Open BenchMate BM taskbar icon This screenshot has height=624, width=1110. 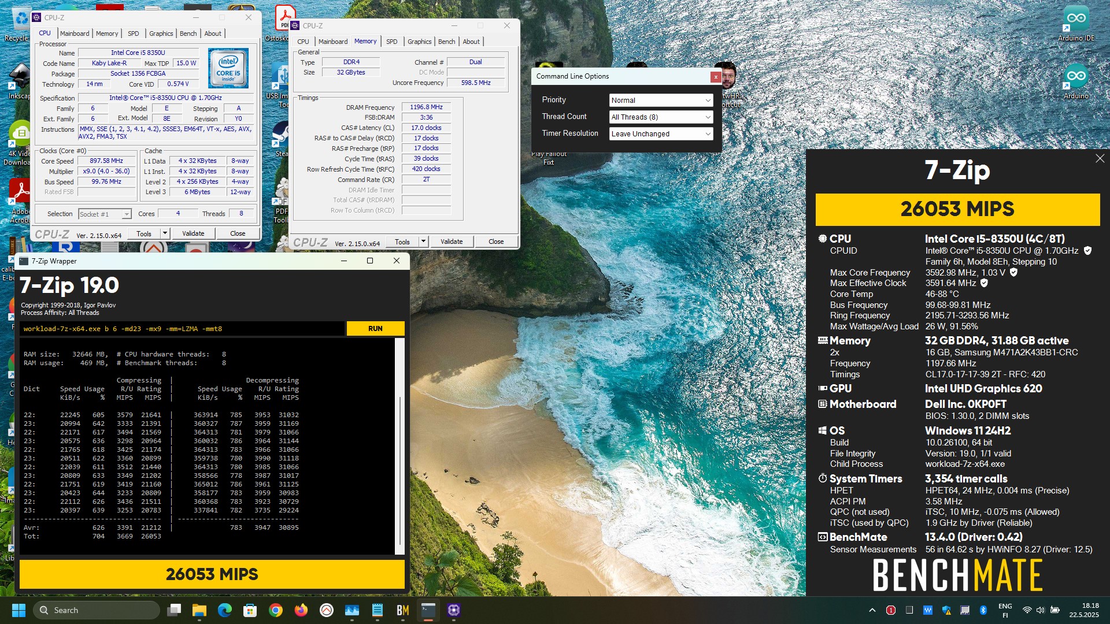coord(403,610)
